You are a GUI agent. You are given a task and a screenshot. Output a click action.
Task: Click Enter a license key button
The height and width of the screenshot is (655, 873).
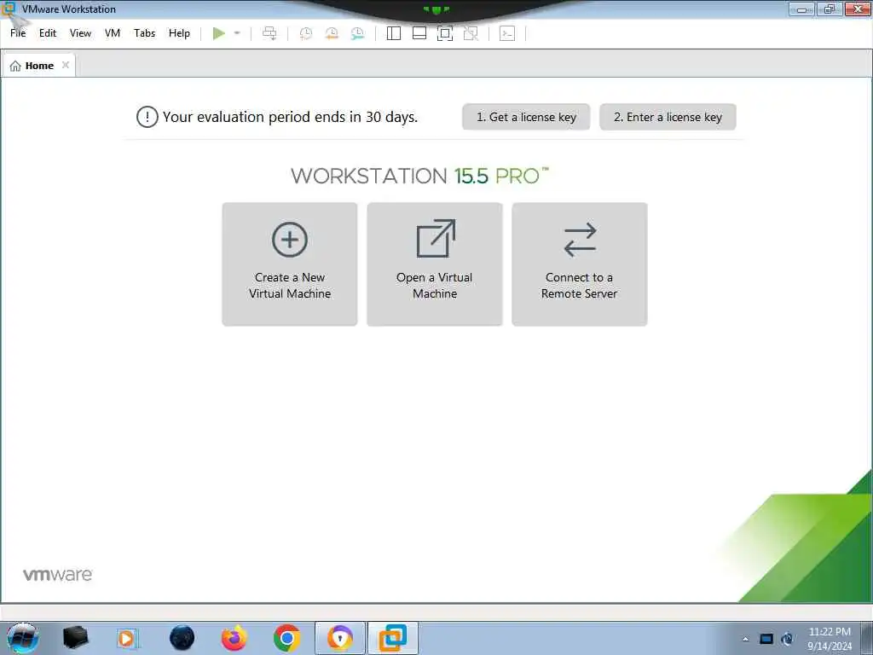click(668, 117)
